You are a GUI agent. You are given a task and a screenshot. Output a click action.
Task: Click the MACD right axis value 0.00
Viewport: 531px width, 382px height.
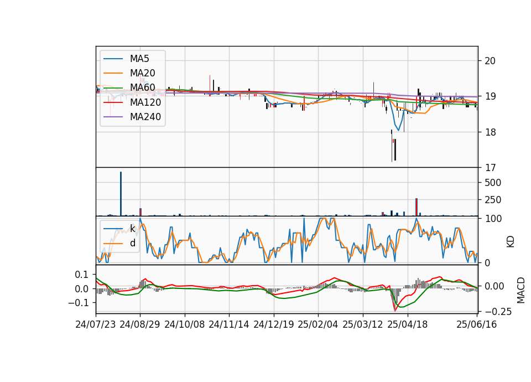494,286
